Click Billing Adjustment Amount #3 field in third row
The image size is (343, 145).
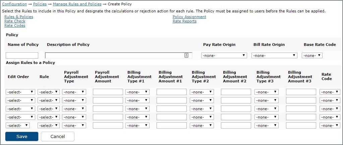301,109
